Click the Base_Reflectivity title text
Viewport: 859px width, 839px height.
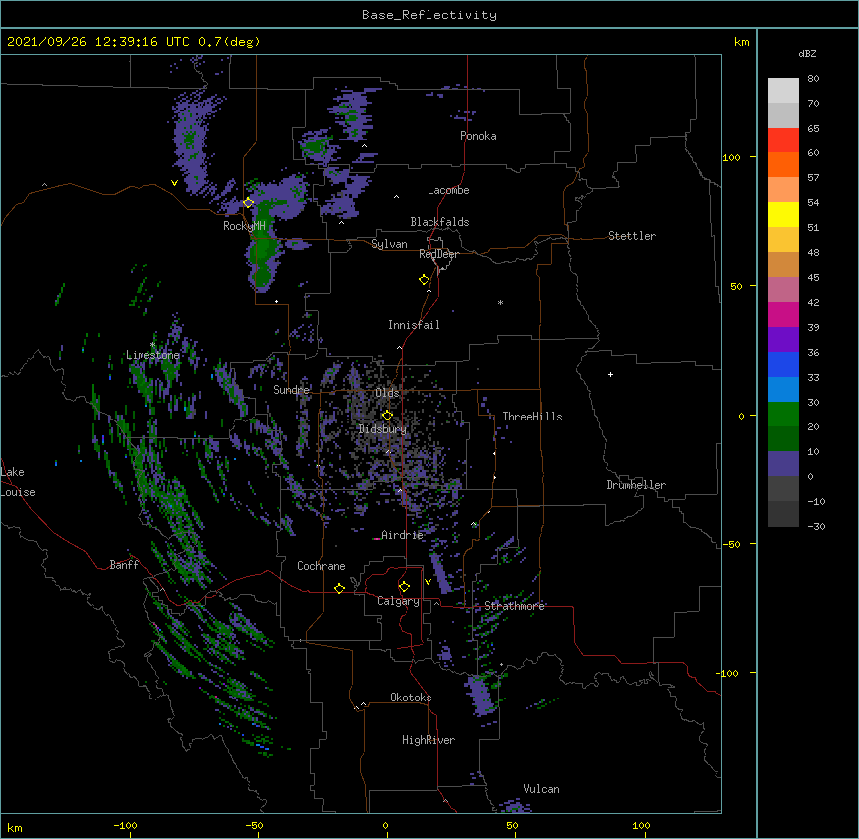coord(429,15)
